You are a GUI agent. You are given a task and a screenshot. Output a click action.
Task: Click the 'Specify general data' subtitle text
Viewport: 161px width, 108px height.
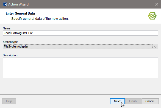pos(40,19)
